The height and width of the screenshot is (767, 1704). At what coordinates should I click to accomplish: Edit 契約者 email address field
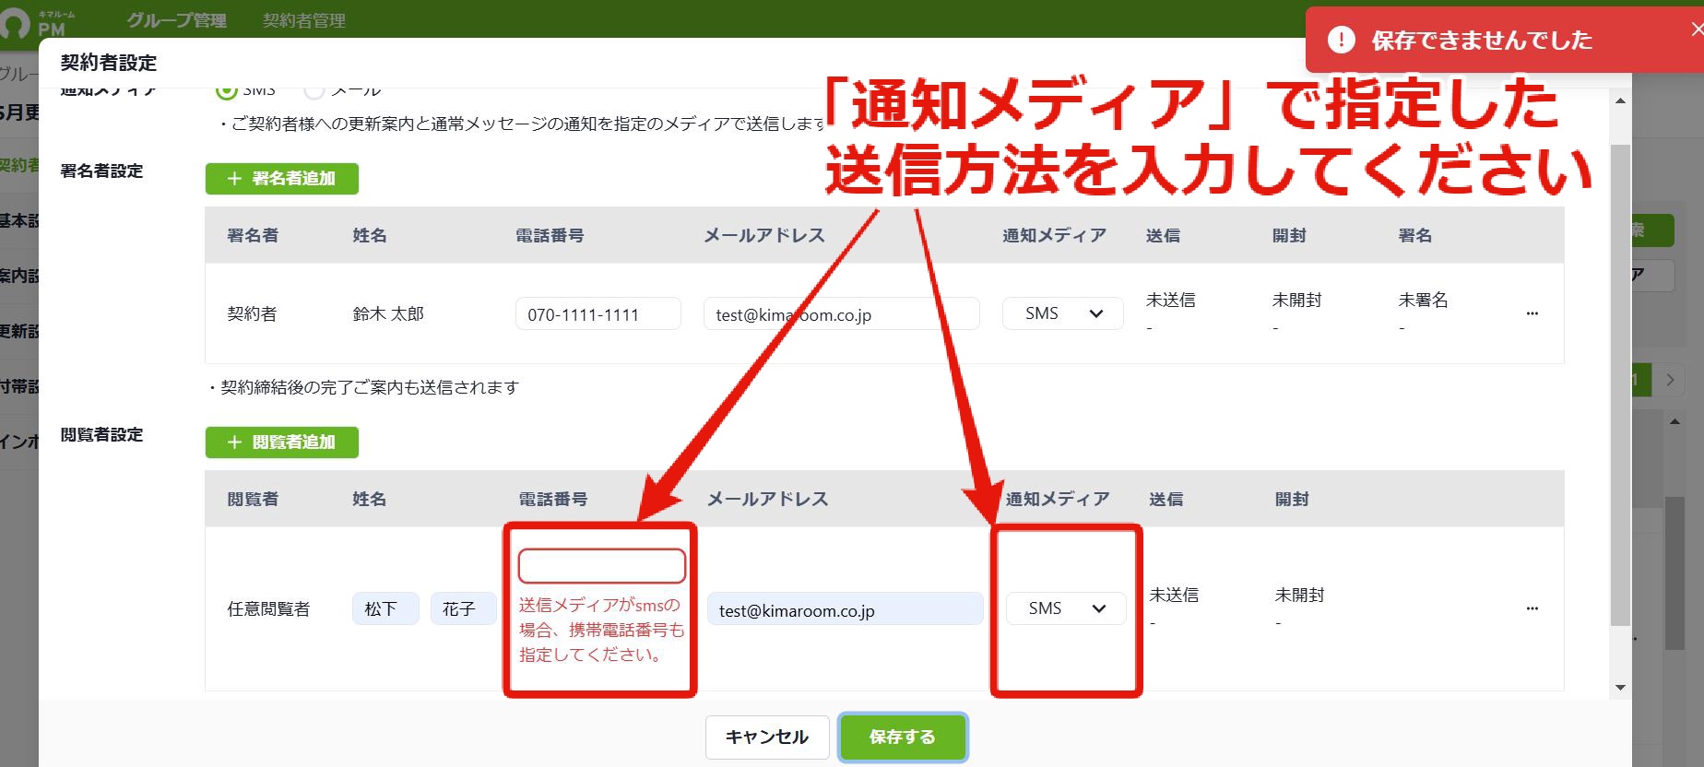(x=841, y=313)
